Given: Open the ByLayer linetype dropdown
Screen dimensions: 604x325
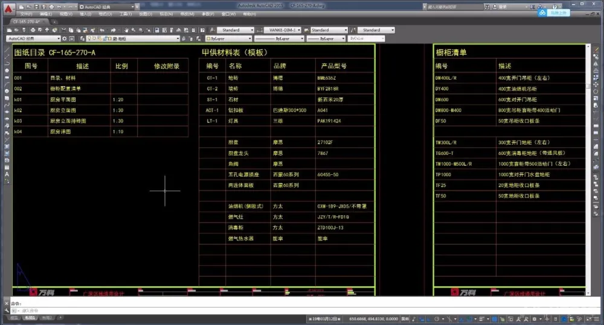Looking at the screenshot, I should click(x=279, y=39).
